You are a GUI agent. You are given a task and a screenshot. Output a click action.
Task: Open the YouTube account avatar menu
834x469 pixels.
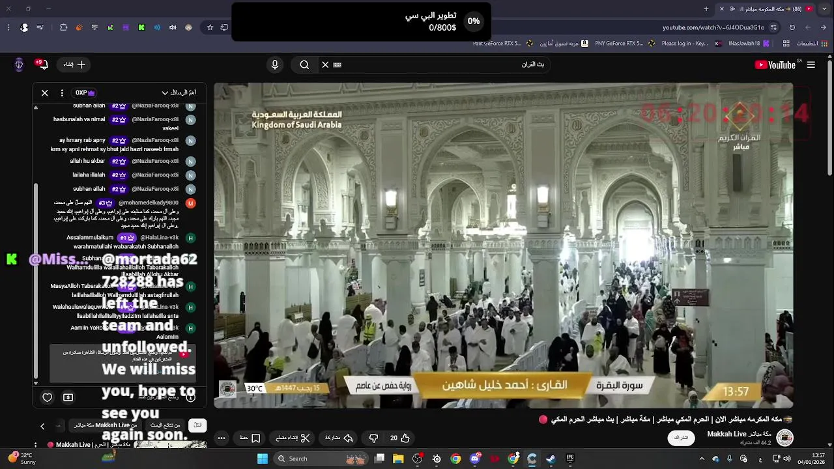19,64
